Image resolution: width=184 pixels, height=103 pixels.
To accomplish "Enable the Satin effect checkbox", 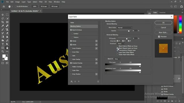I will (71, 56).
